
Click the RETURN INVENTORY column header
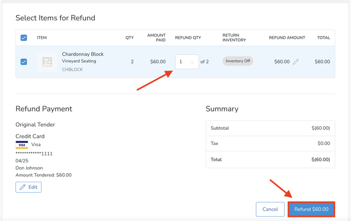234,38
